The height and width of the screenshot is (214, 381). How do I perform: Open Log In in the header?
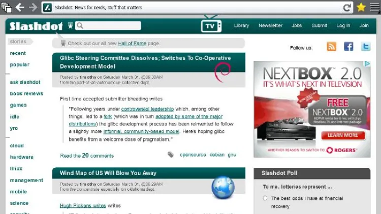click(343, 25)
